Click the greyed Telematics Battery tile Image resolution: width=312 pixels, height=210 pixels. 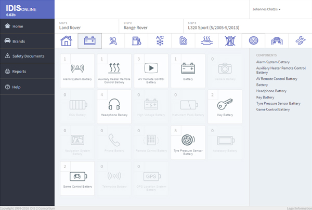coord(114,178)
